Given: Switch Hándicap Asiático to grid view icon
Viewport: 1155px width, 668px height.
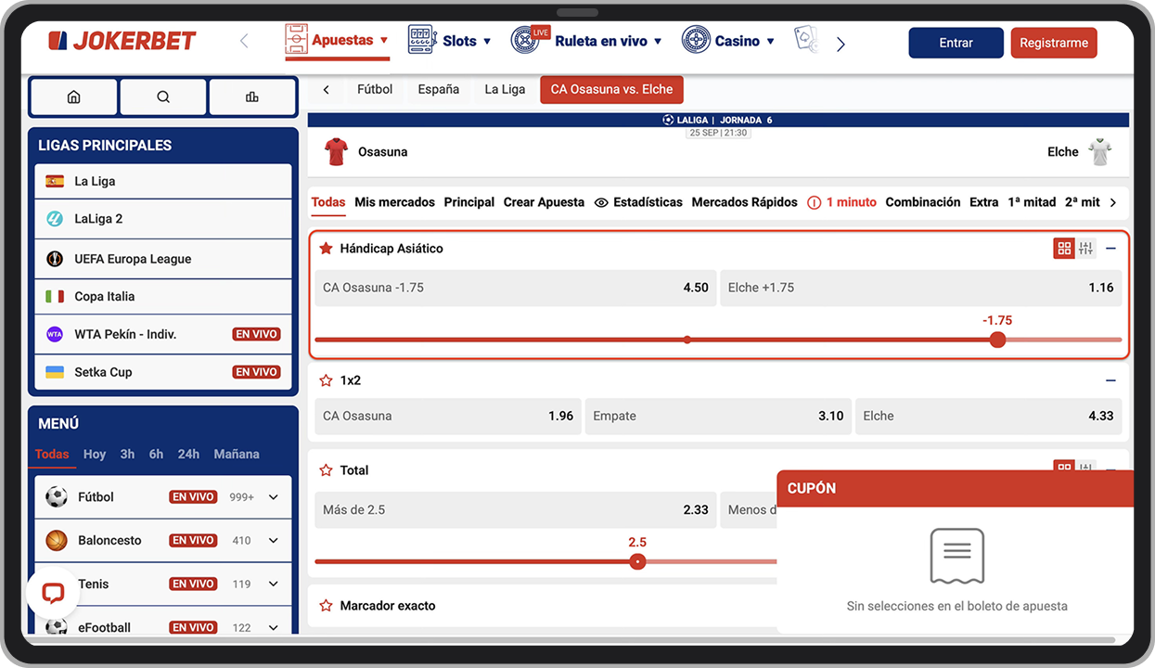Looking at the screenshot, I should (1064, 249).
